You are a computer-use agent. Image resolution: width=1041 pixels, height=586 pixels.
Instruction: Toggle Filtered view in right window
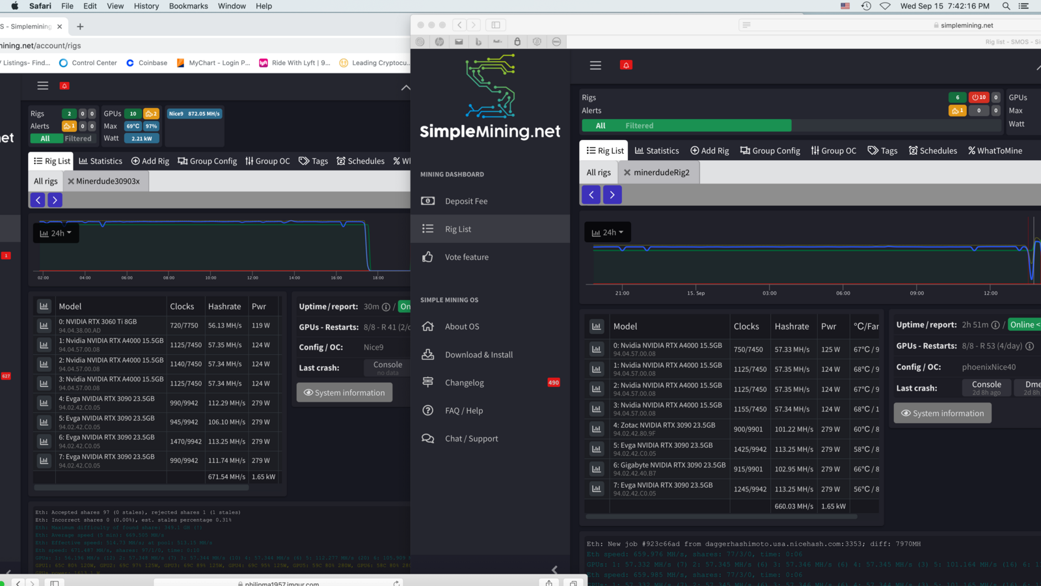click(x=640, y=126)
